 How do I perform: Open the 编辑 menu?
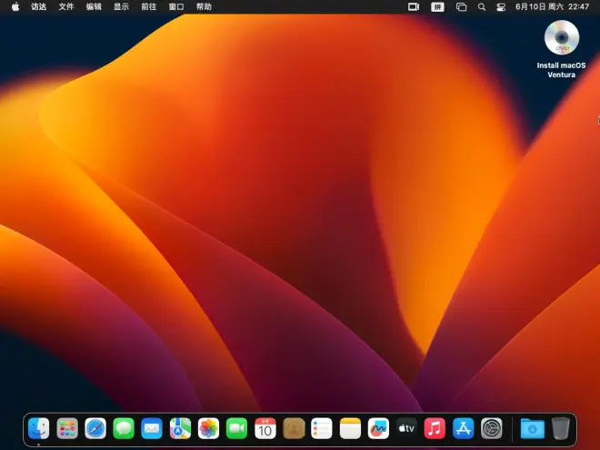tap(94, 6)
